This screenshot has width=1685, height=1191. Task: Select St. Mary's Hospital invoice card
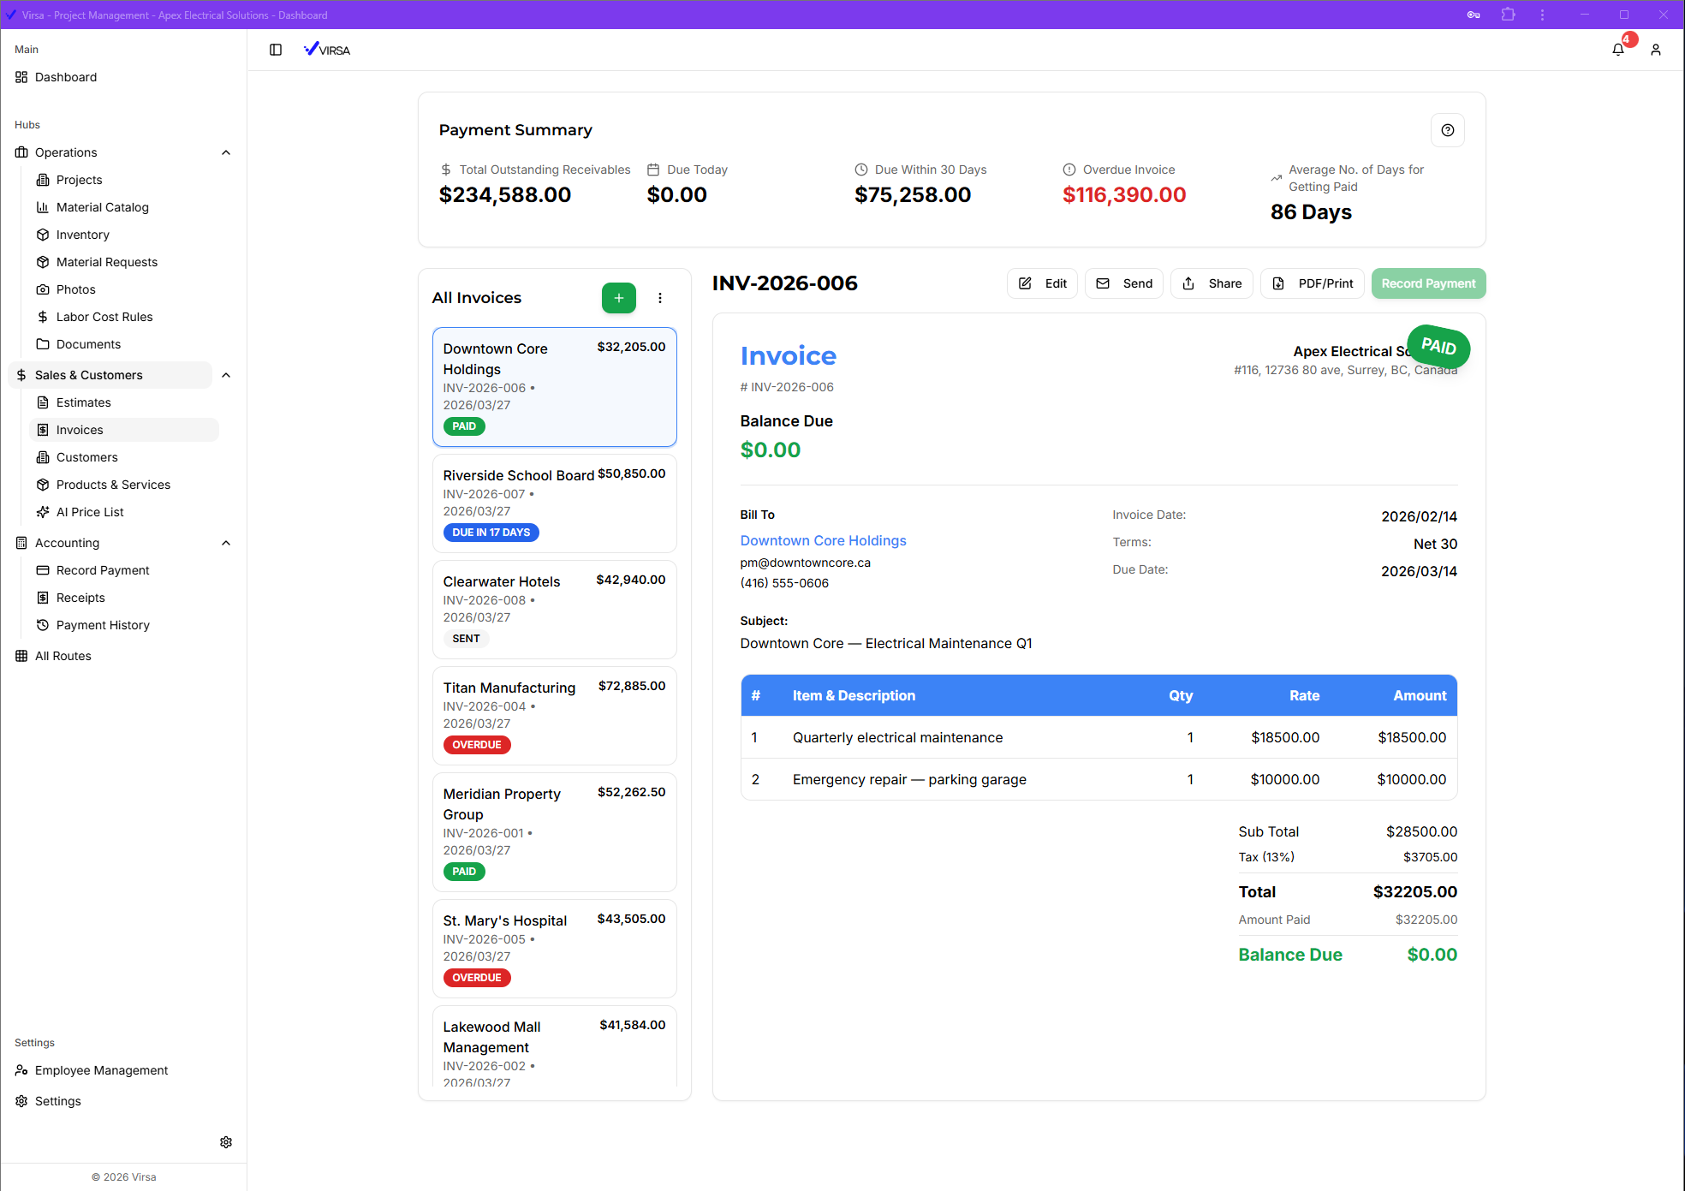555,949
